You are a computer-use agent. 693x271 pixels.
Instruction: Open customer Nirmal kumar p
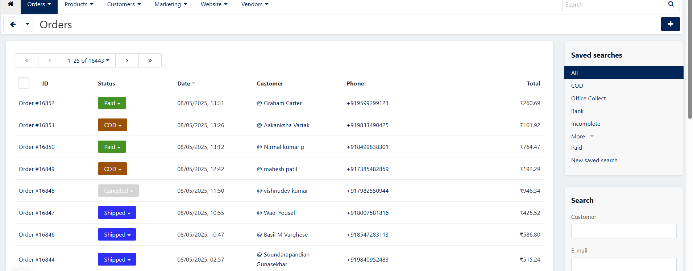point(284,147)
